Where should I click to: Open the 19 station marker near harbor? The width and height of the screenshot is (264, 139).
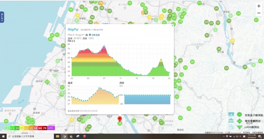click(x=52, y=35)
